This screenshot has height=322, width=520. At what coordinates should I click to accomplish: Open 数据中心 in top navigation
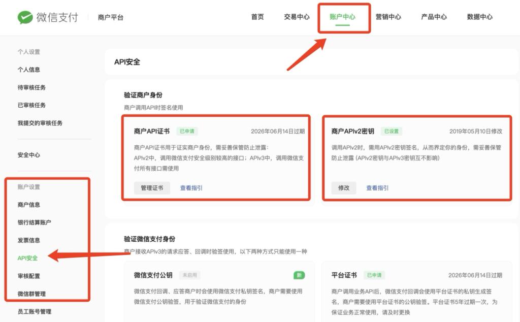coord(479,17)
